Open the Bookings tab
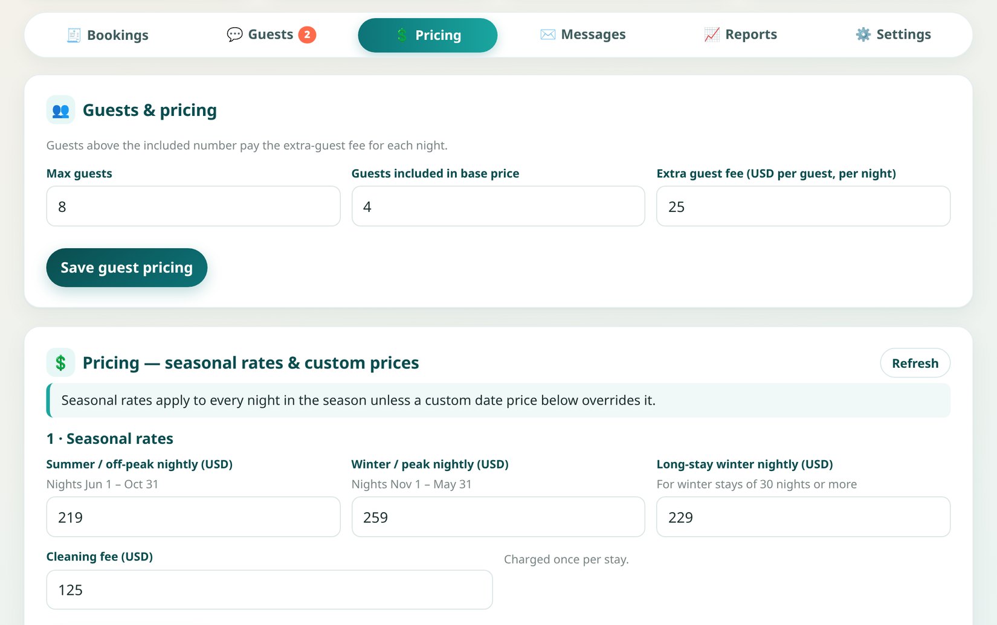 pos(108,35)
